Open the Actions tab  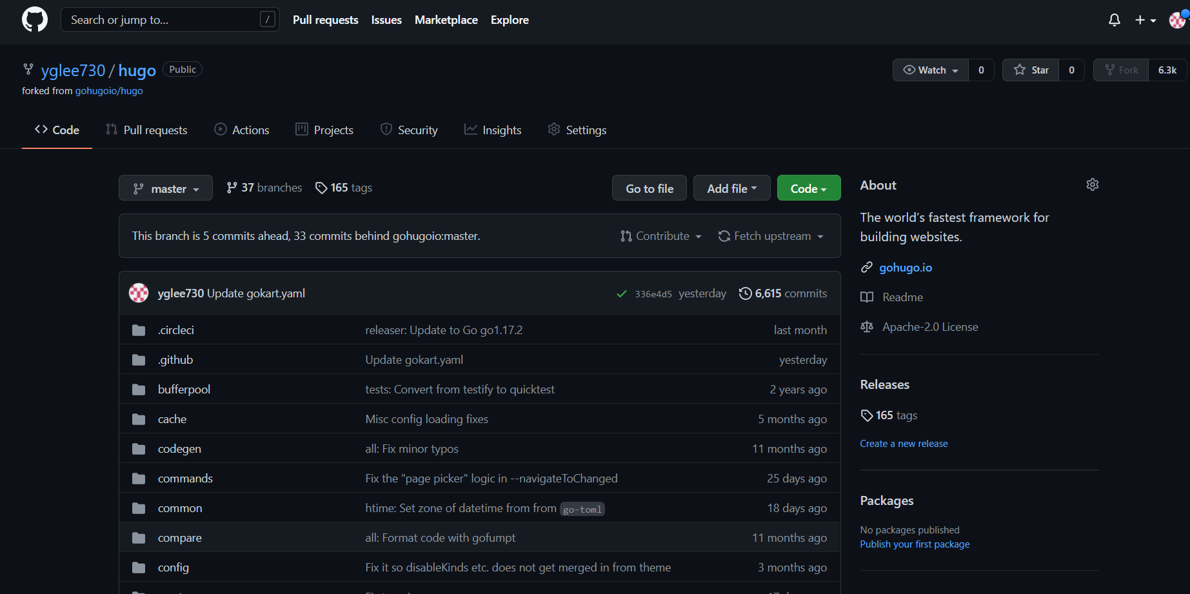tap(242, 130)
